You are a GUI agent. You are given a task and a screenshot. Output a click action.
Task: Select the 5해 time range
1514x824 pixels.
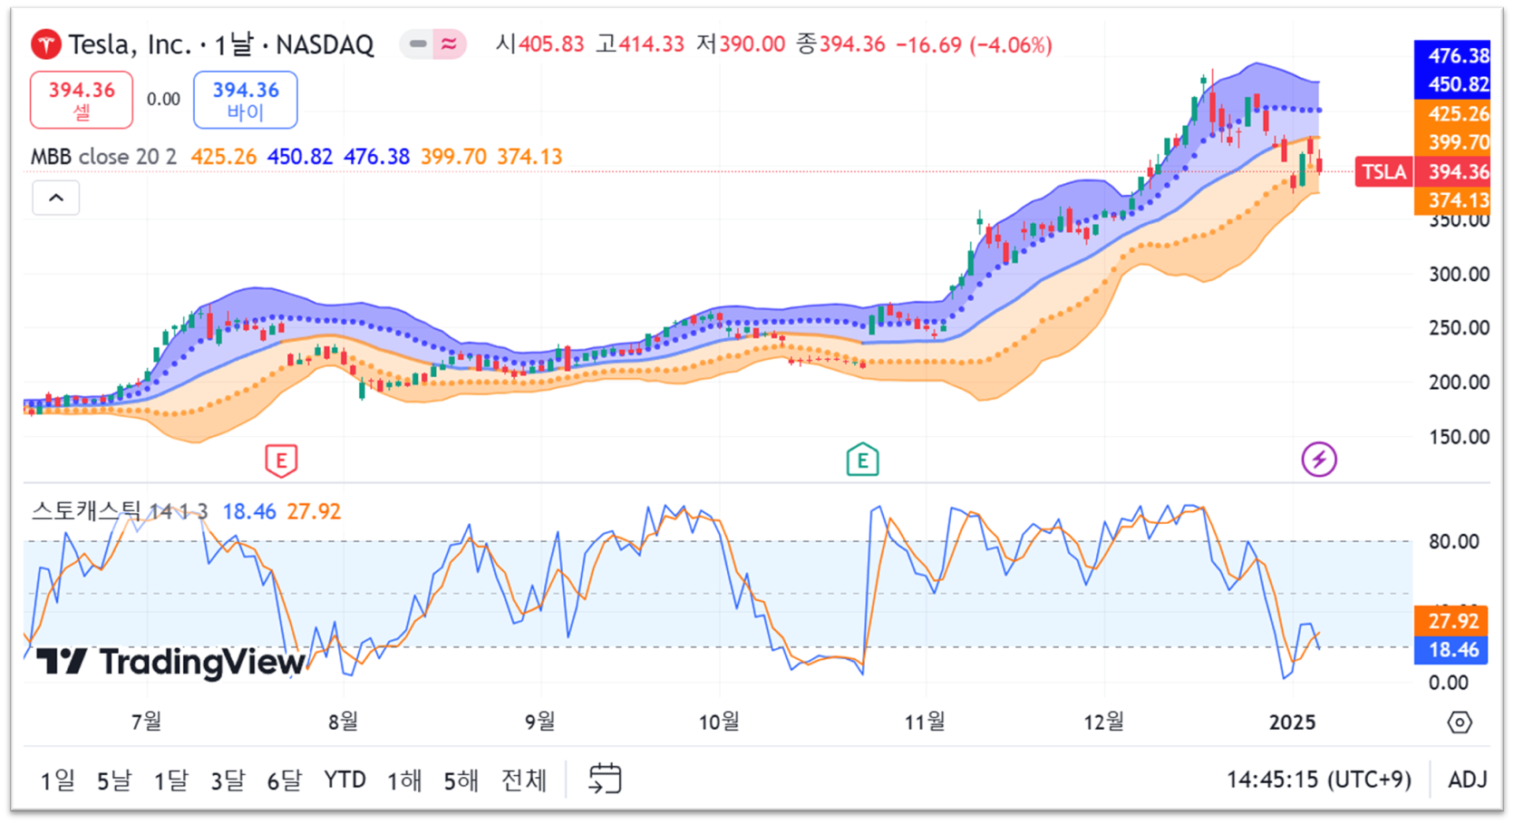pos(461,780)
